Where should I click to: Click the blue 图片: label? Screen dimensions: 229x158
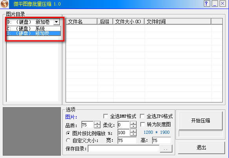[71, 117]
